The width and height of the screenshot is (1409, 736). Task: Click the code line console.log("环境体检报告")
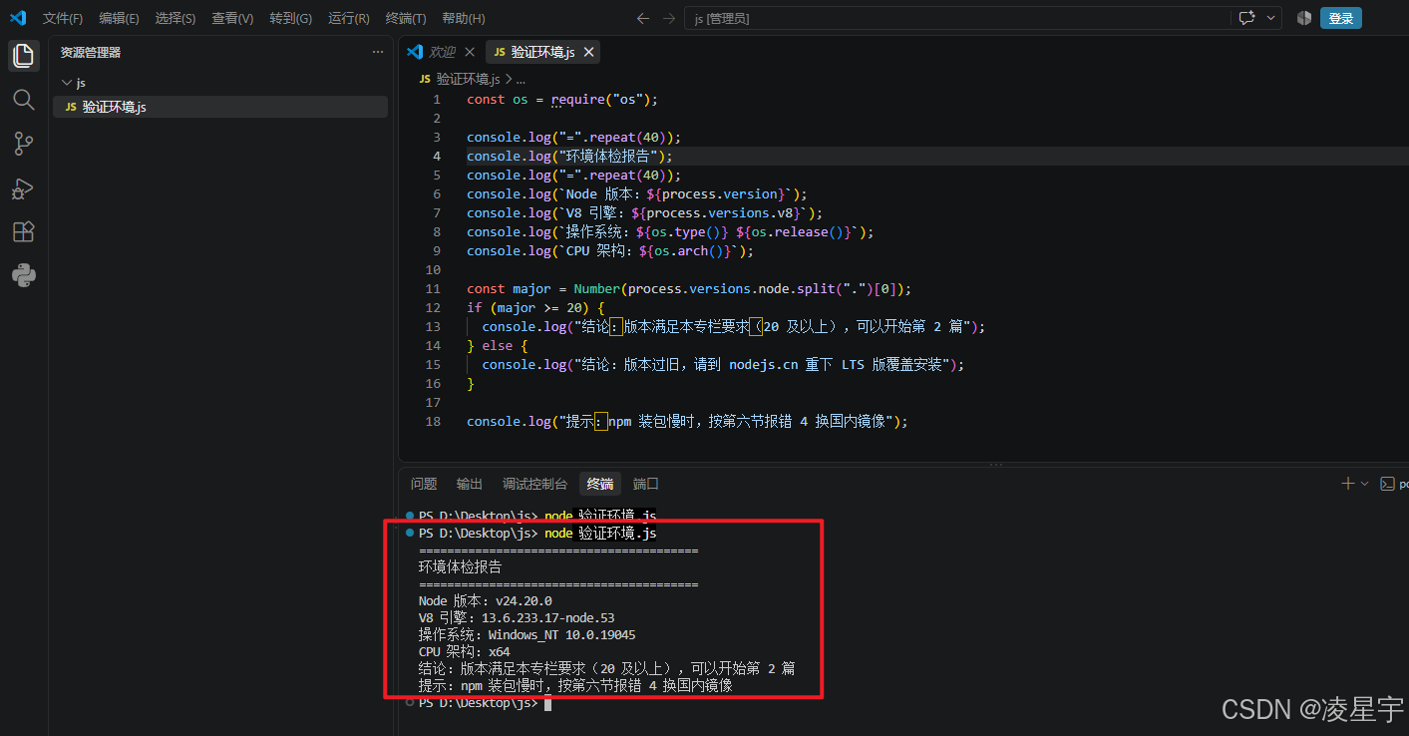pos(569,157)
